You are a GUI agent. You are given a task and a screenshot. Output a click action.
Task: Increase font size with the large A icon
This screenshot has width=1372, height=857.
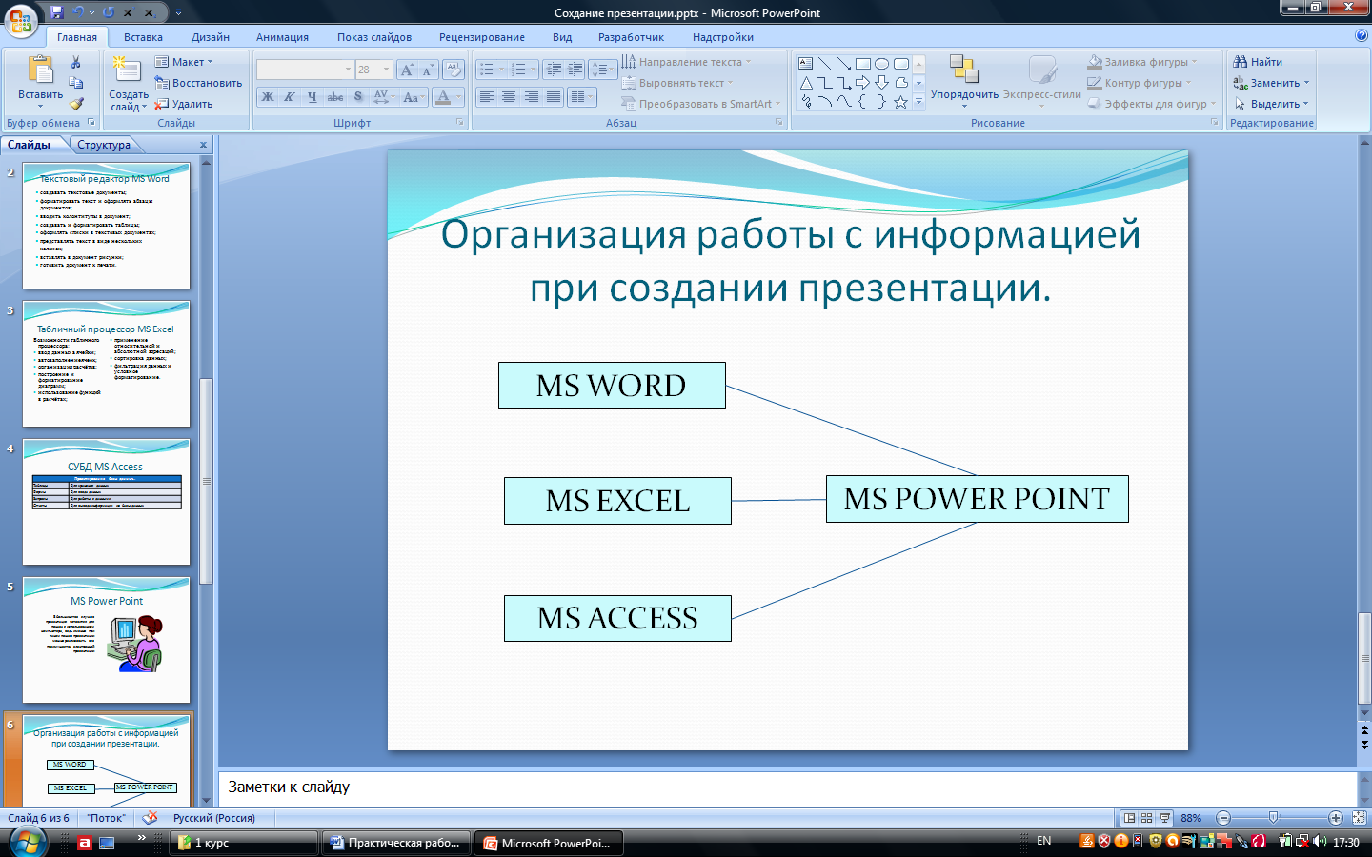coord(407,70)
